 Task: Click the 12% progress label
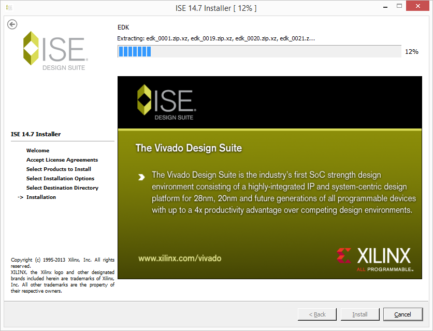coord(411,52)
